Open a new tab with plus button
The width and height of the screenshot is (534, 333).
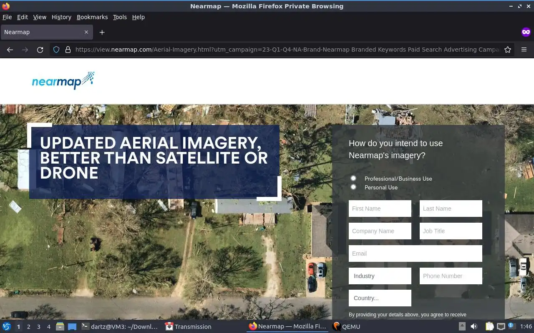click(x=102, y=32)
